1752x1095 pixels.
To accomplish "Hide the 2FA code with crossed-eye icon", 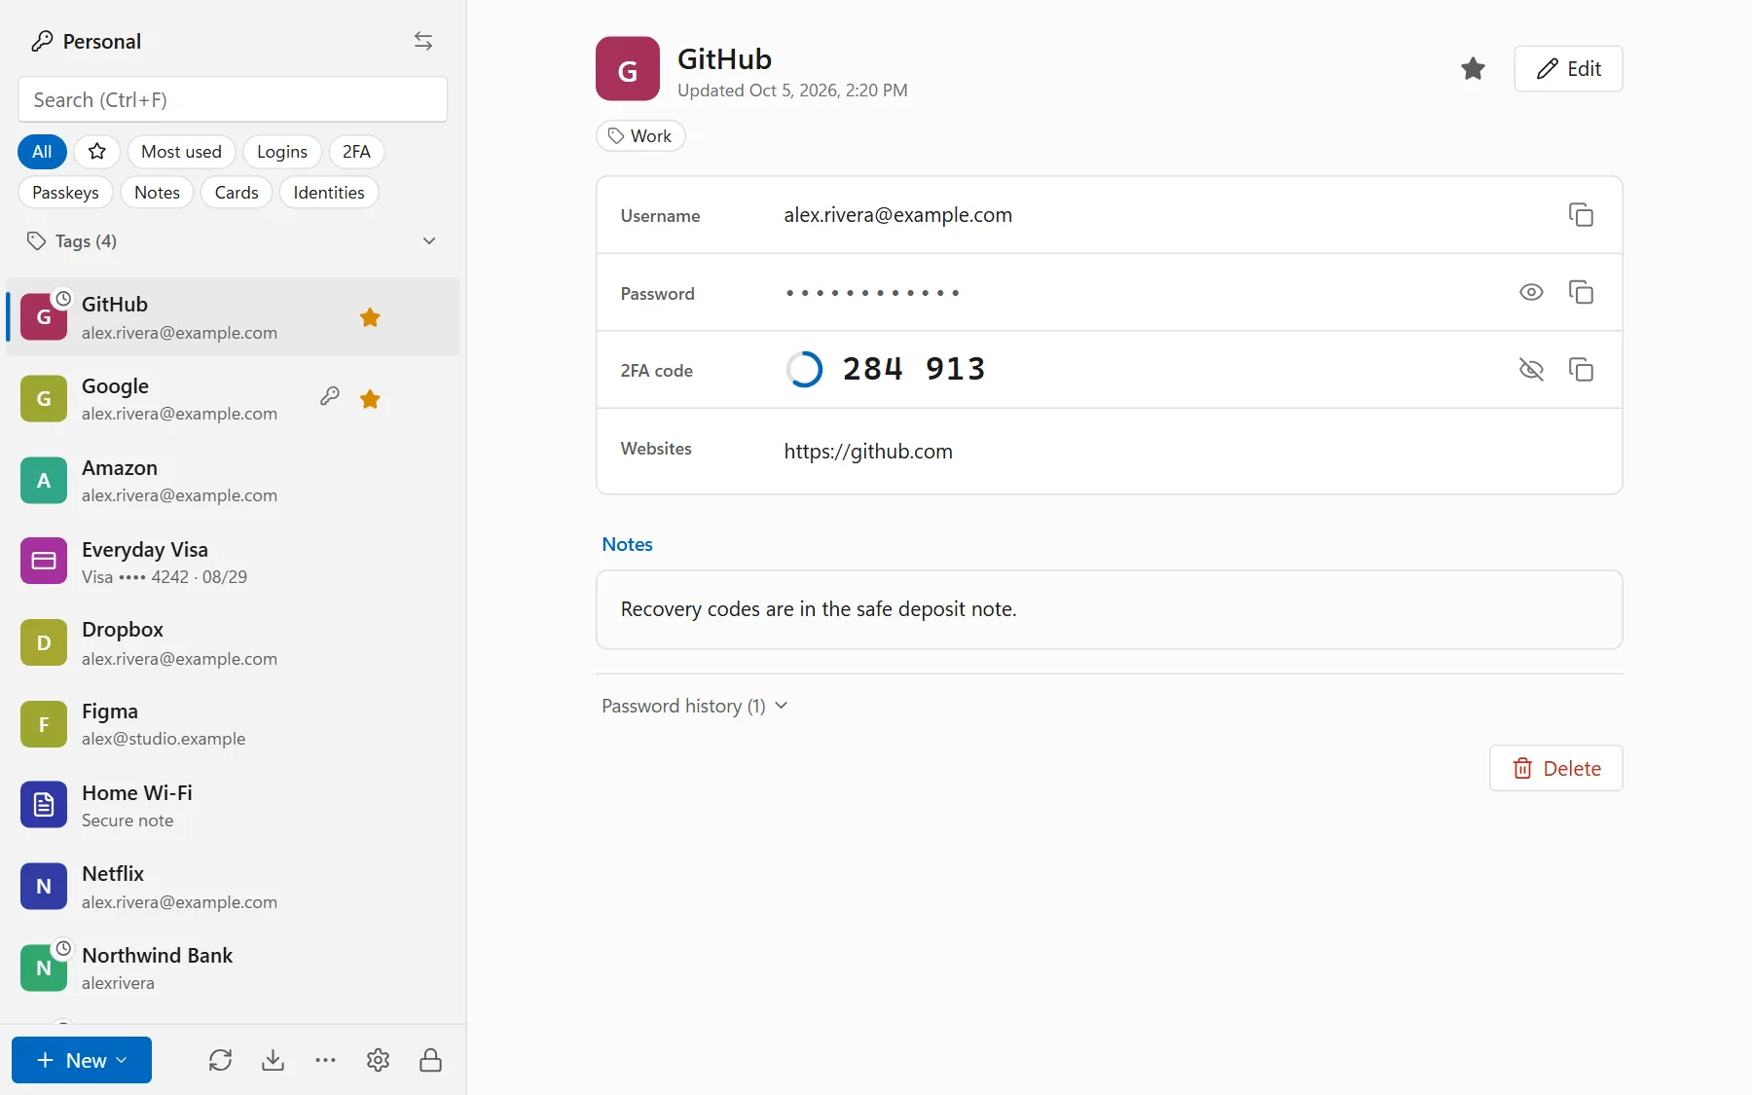I will tap(1531, 370).
